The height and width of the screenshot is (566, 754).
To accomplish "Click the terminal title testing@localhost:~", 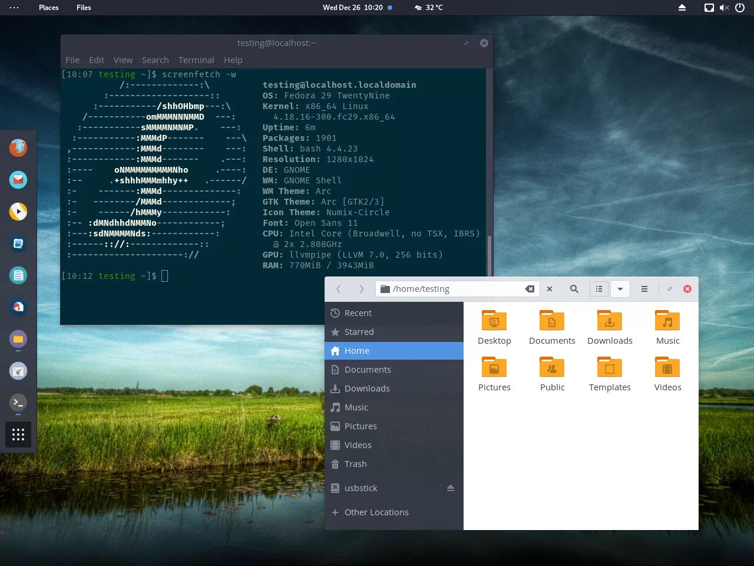I will tap(276, 43).
